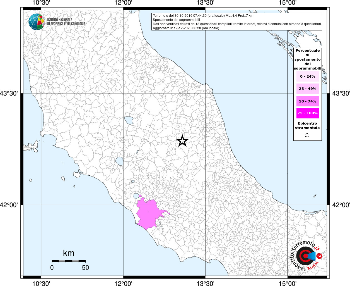Click the 'km' scale bar label
This screenshot has width=350, height=286.
pyautogui.click(x=69, y=253)
